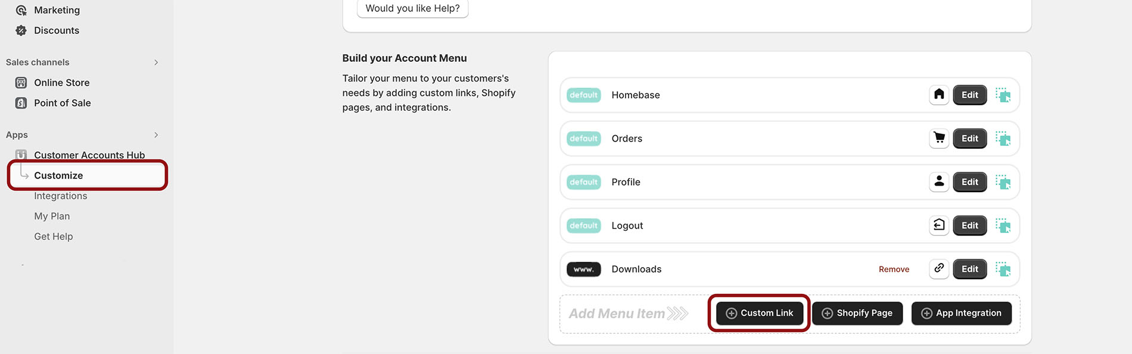Click the www badge next to Downloads
The image size is (1132, 354).
point(583,269)
